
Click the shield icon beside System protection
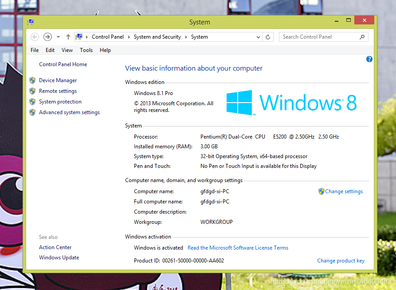click(32, 102)
